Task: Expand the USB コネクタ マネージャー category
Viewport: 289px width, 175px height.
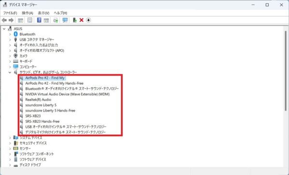Action: click(x=10, y=39)
